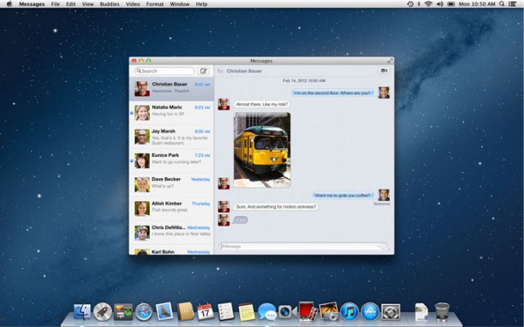Screen dimensions: 524x327
Task: Open the Format menu
Action: 154,4
